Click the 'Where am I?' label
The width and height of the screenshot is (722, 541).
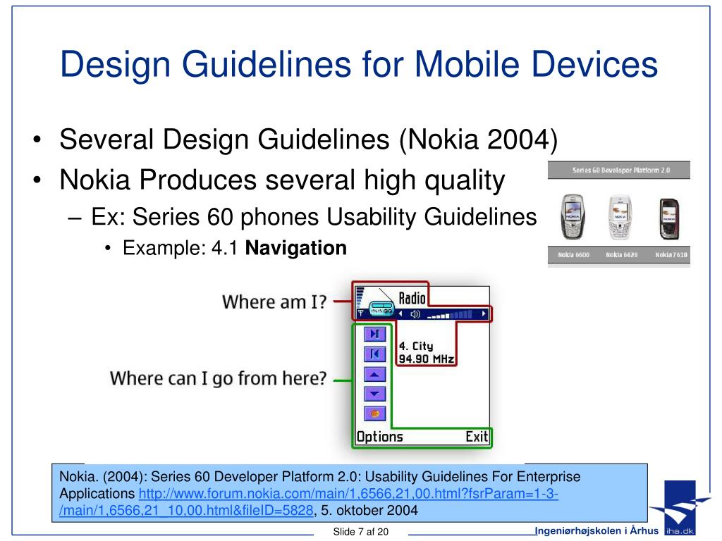pyautogui.click(x=274, y=302)
